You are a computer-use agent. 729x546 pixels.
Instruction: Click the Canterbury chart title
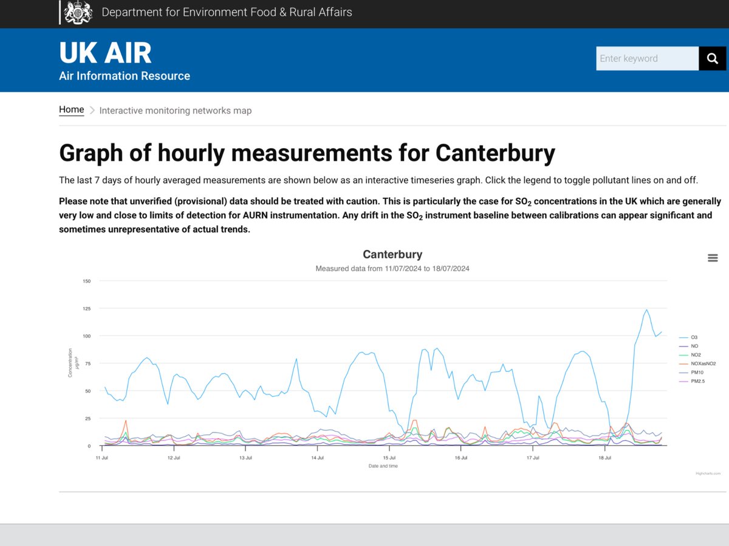pos(392,254)
